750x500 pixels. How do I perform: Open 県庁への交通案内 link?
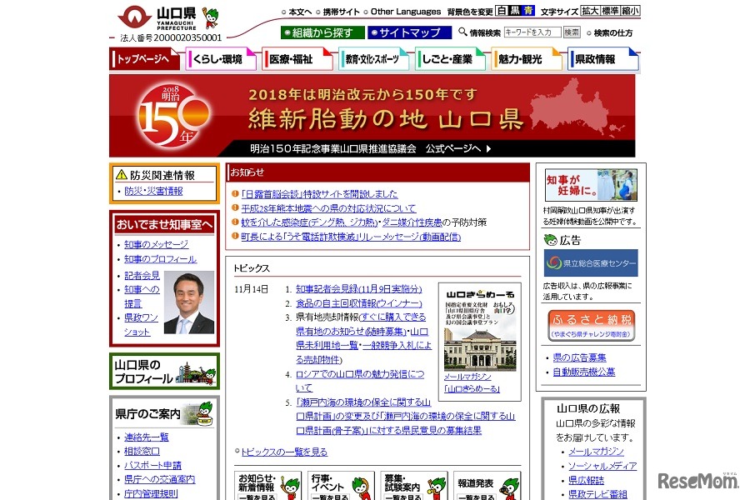(x=160, y=479)
